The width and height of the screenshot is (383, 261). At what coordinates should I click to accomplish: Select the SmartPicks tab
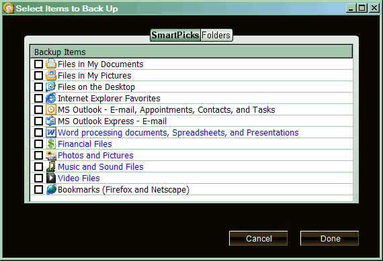pos(175,35)
